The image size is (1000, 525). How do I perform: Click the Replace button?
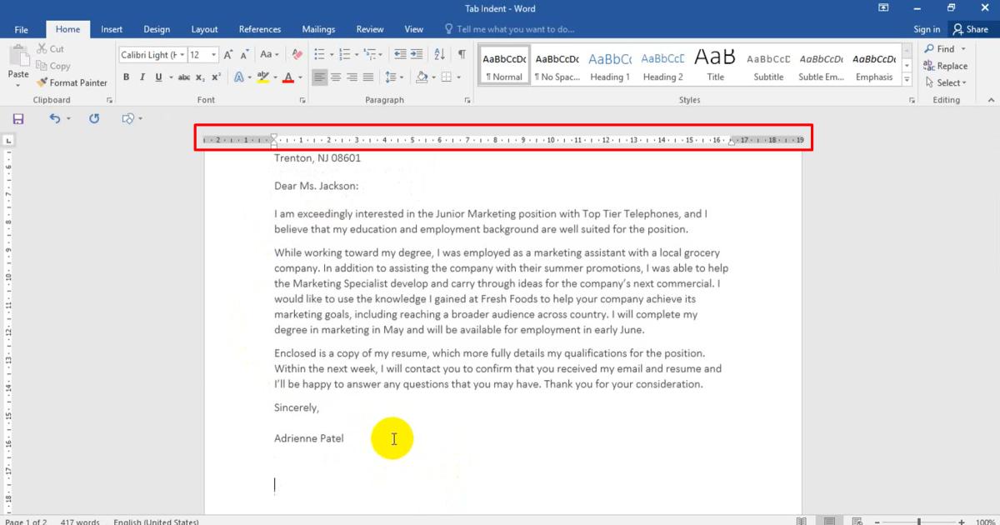coord(946,66)
